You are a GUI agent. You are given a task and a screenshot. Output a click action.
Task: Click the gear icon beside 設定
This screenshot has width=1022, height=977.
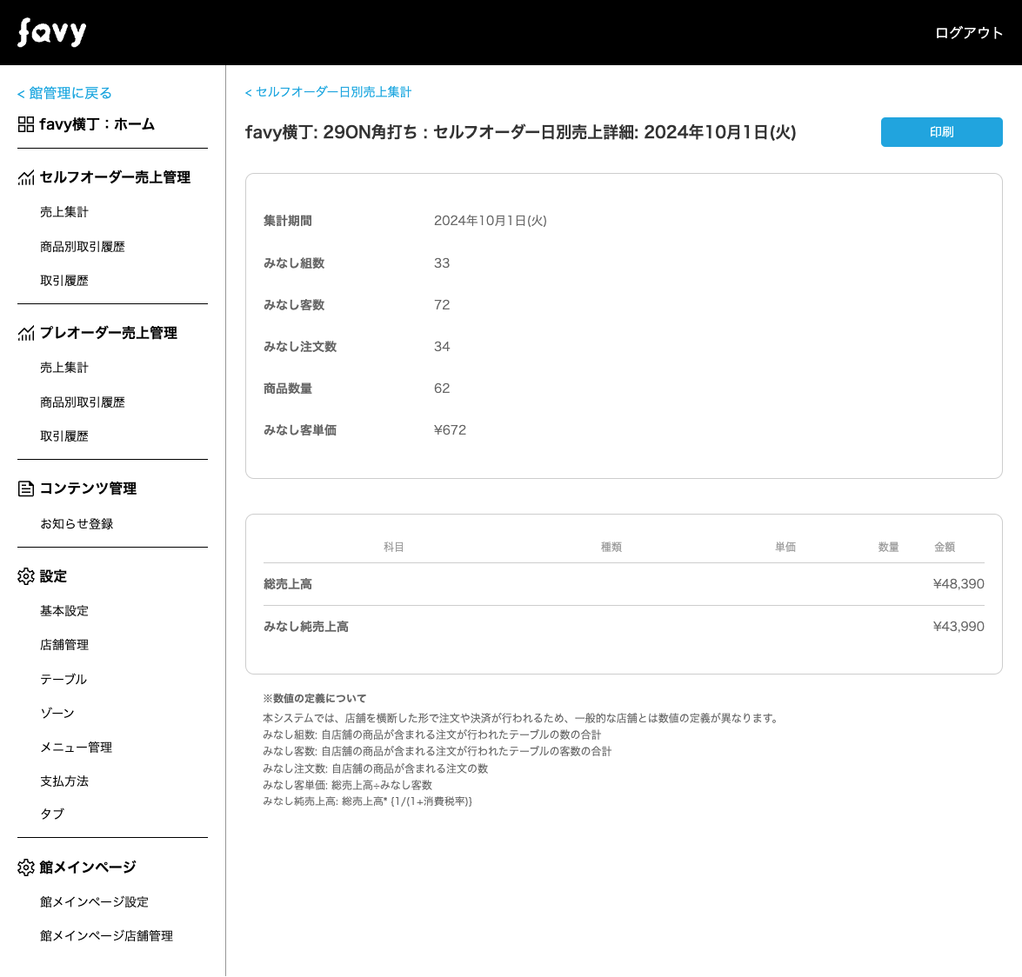point(26,576)
